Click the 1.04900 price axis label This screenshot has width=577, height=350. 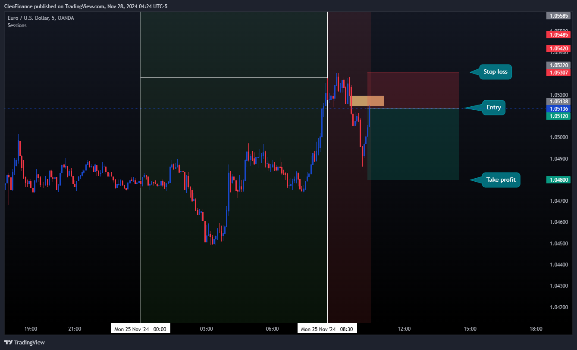(558, 159)
